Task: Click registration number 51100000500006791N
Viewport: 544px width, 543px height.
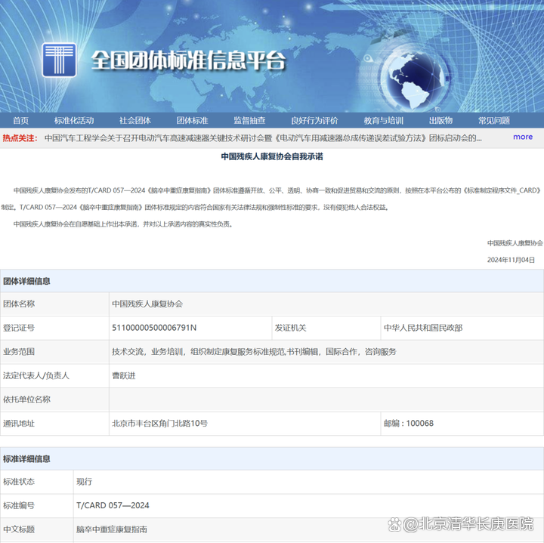Action: click(x=154, y=328)
